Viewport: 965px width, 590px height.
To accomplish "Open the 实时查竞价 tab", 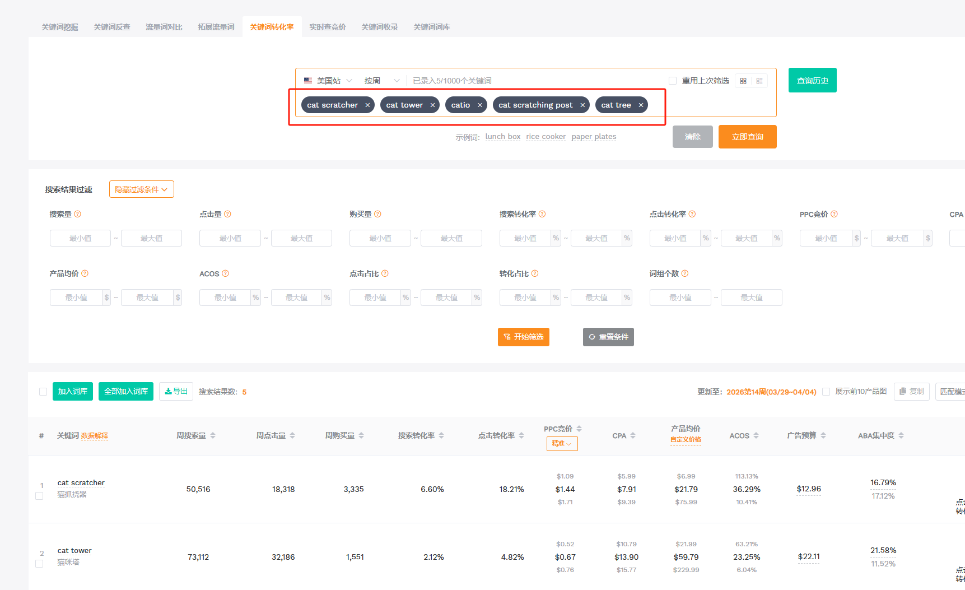I will pyautogui.click(x=328, y=27).
